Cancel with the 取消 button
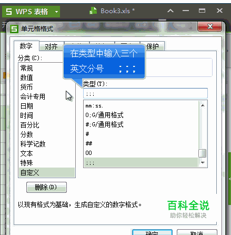Viewport: 231px width, 235px height. click(x=197, y=232)
